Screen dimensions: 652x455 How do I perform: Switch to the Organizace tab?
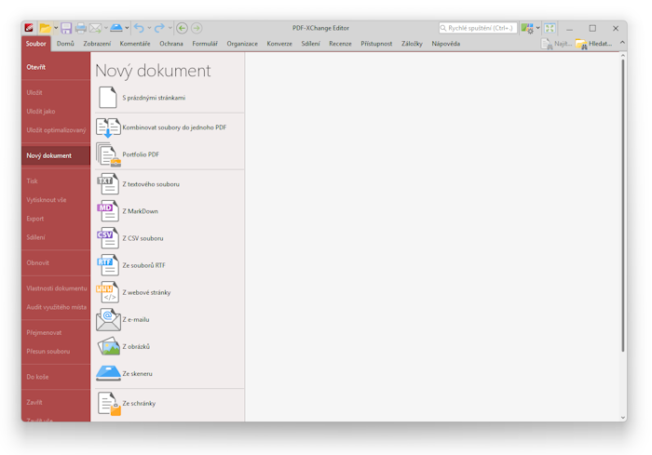click(x=242, y=44)
